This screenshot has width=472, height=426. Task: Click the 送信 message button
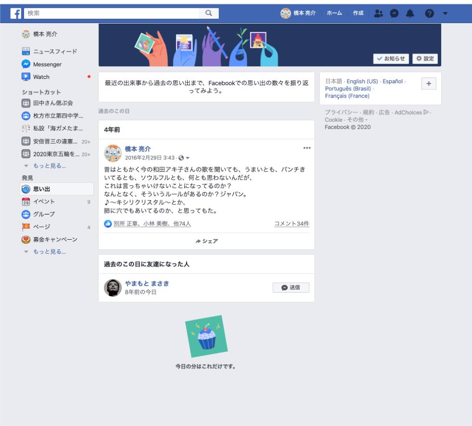click(x=291, y=287)
